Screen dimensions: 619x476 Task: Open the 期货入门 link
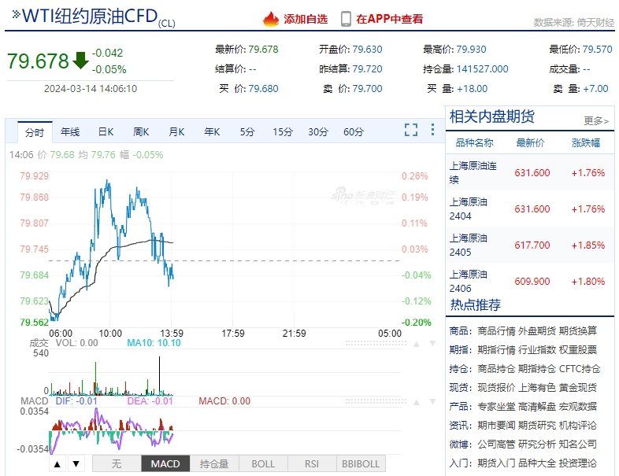click(496, 463)
